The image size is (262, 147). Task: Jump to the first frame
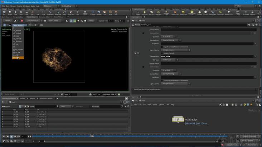click(x=4, y=137)
